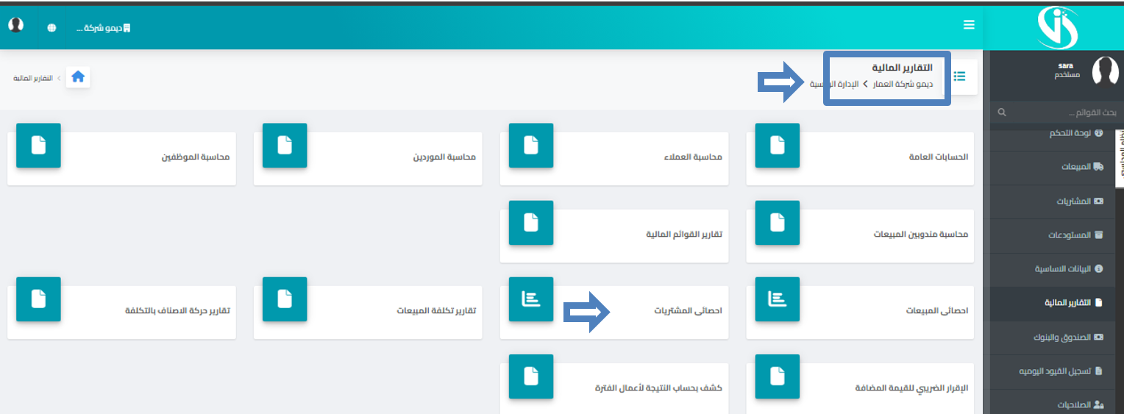
Task: Click التقارير المالية breadcrumb text near home
Action: click(x=33, y=77)
